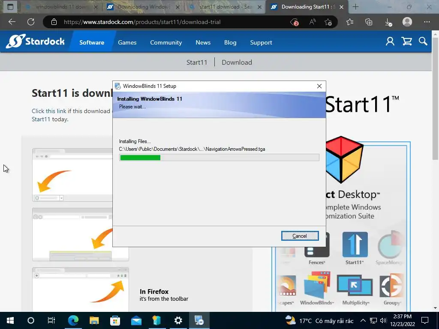Show hidden system tray icons
The height and width of the screenshot is (329, 439).
coord(363,320)
